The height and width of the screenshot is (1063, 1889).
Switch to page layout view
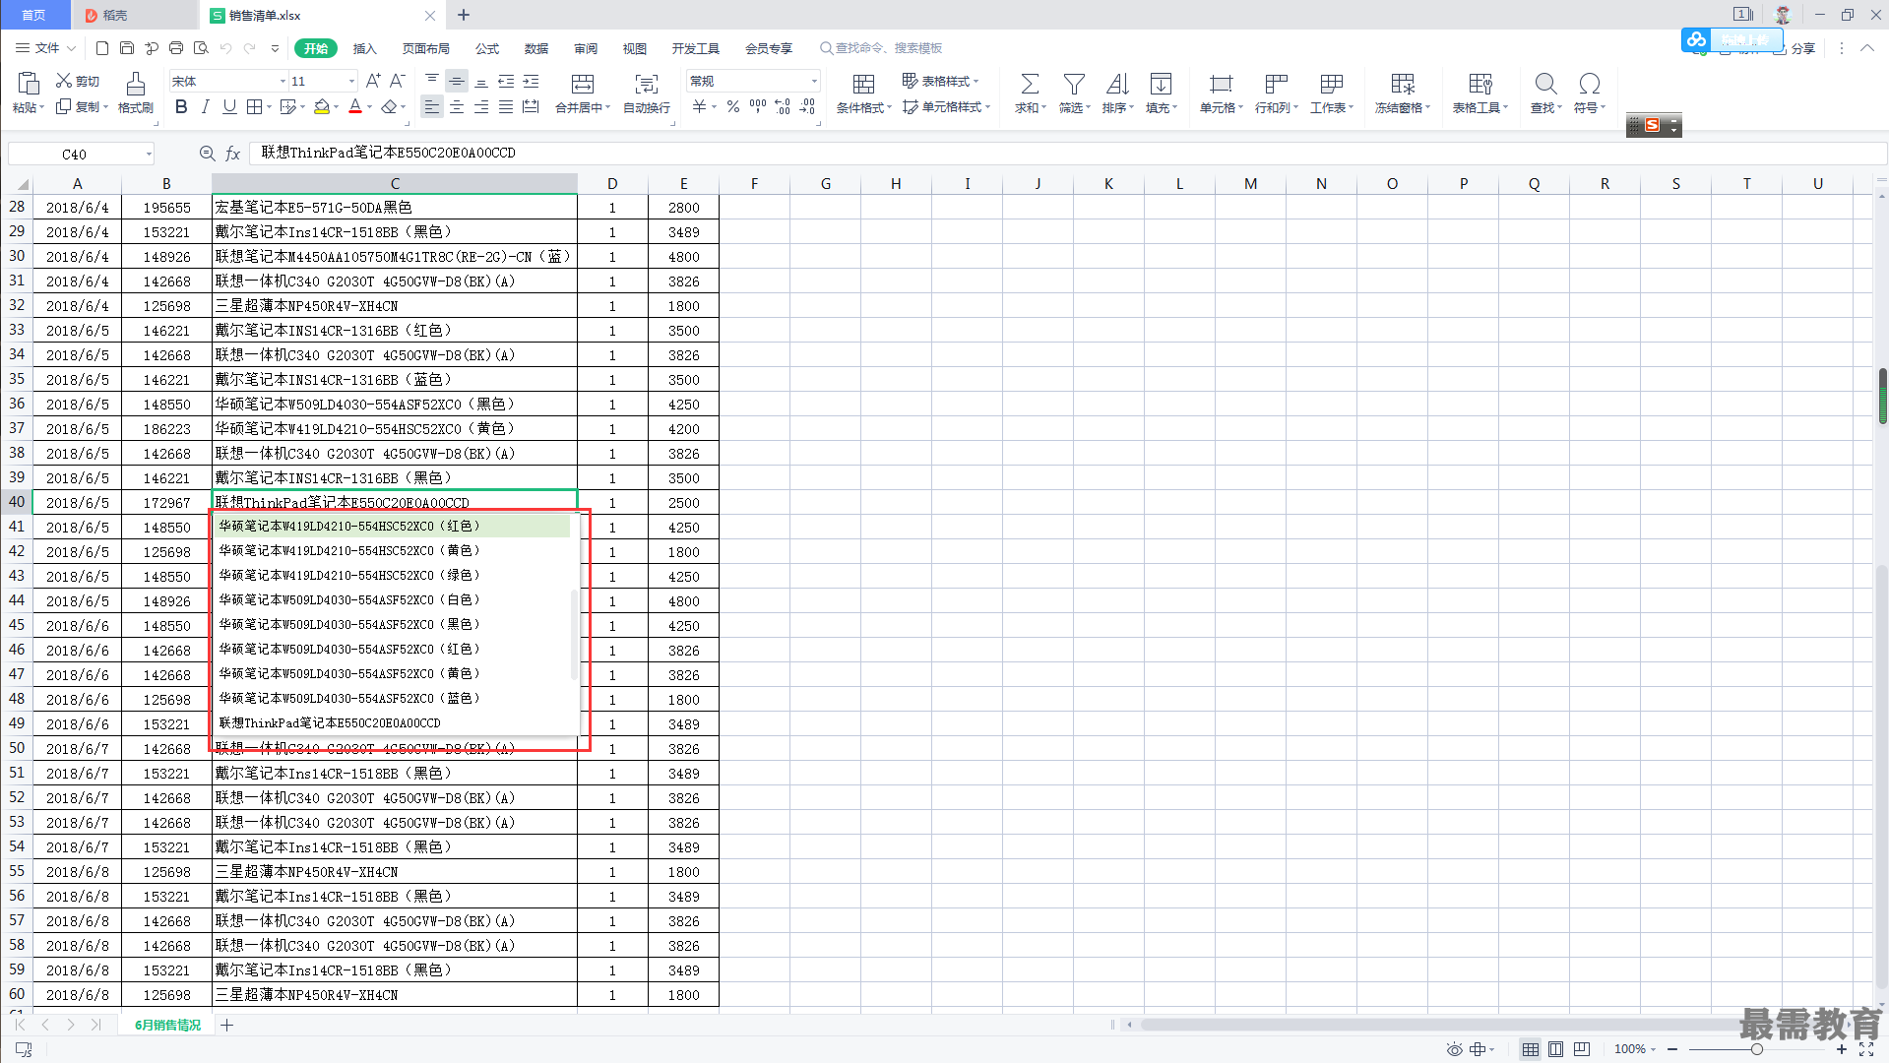pyautogui.click(x=1556, y=1049)
